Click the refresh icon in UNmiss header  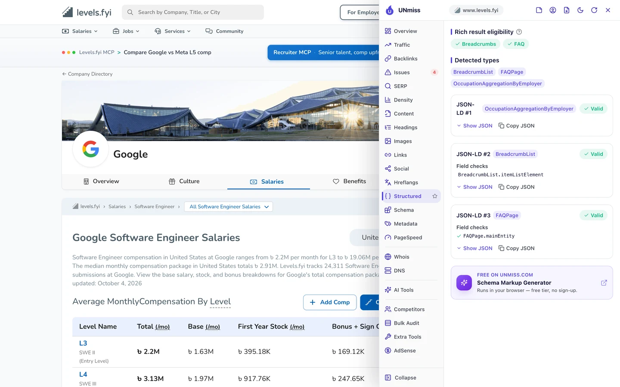(594, 10)
